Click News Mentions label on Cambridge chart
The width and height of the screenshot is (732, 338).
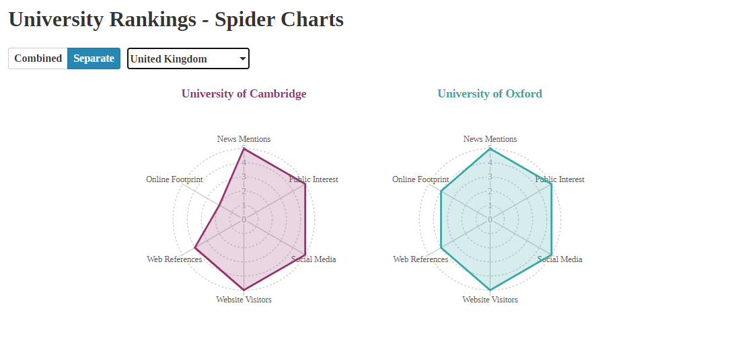click(244, 139)
